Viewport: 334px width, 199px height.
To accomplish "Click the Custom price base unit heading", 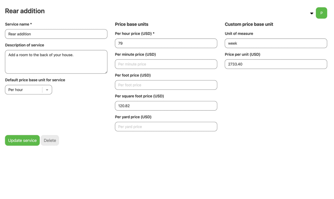I will 249,24.
